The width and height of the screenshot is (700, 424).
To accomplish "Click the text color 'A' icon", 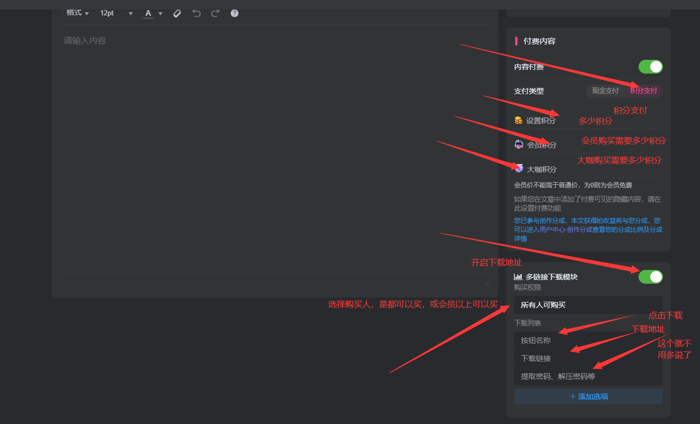I will tap(148, 13).
